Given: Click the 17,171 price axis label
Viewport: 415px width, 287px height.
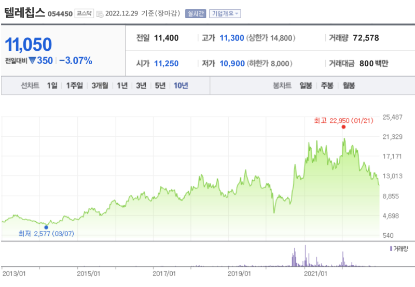Looking at the screenshot, I should (392, 156).
